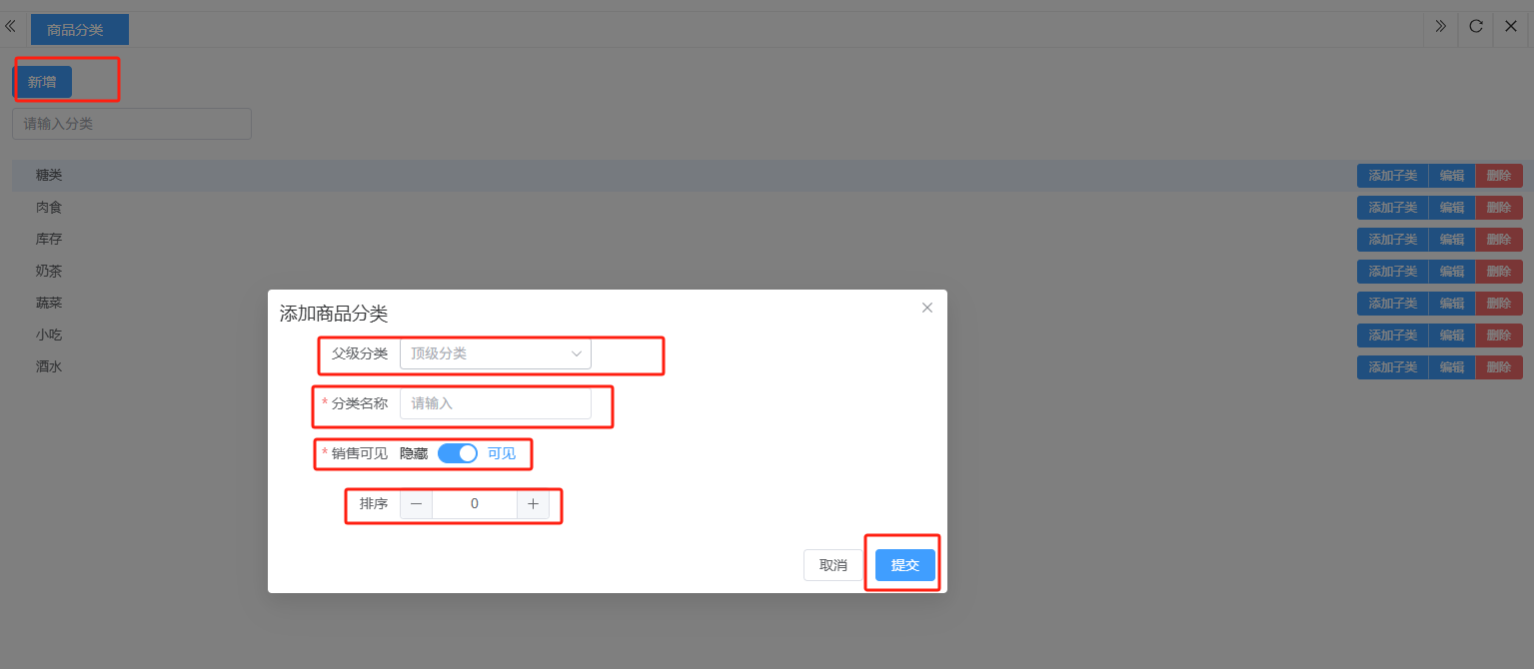Click the 新增 button

click(x=42, y=82)
